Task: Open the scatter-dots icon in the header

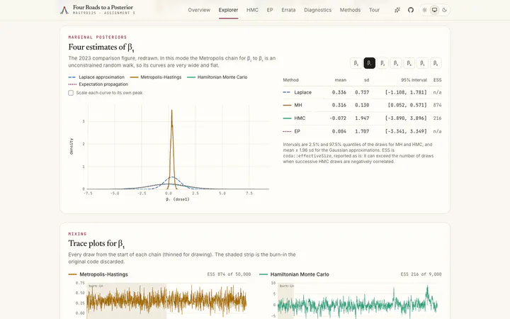Action: click(397, 10)
